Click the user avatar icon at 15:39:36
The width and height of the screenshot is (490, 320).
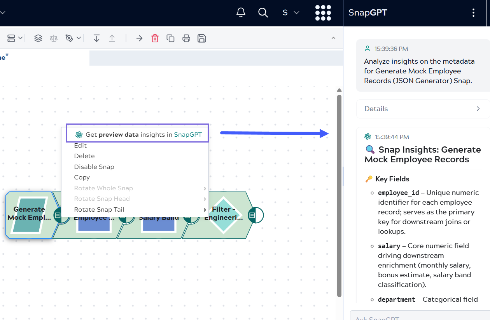367,49
